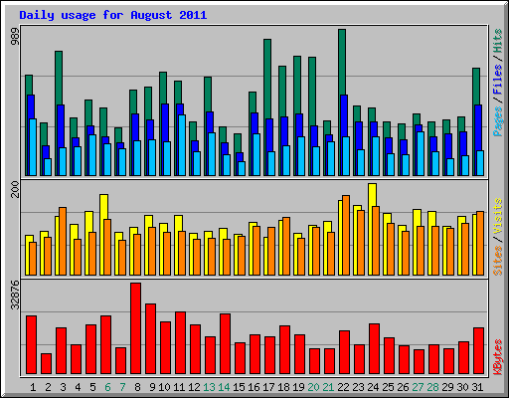Click day 3 on the x-axis
The height and width of the screenshot is (398, 509).
coord(63,387)
